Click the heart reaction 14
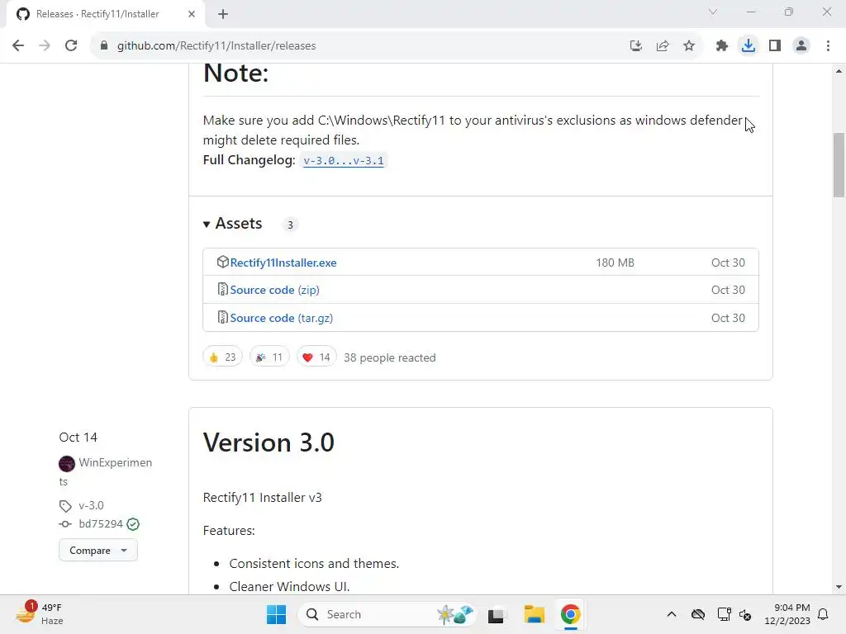The width and height of the screenshot is (846, 634). click(x=316, y=357)
